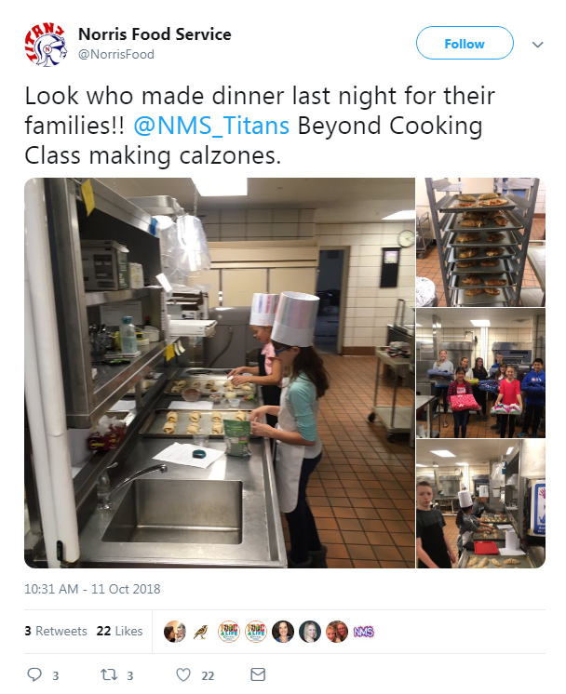Viewport: 566px width, 694px height.
Task: Follow Norris Food Service
Action: (464, 44)
